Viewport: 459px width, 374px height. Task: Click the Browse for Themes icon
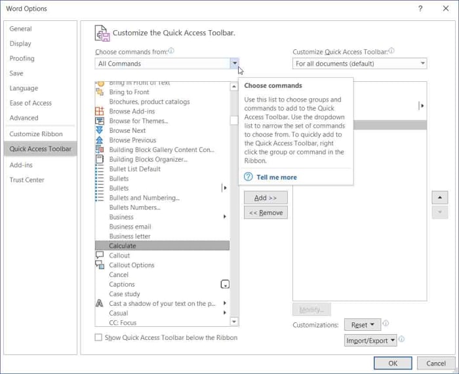100,121
